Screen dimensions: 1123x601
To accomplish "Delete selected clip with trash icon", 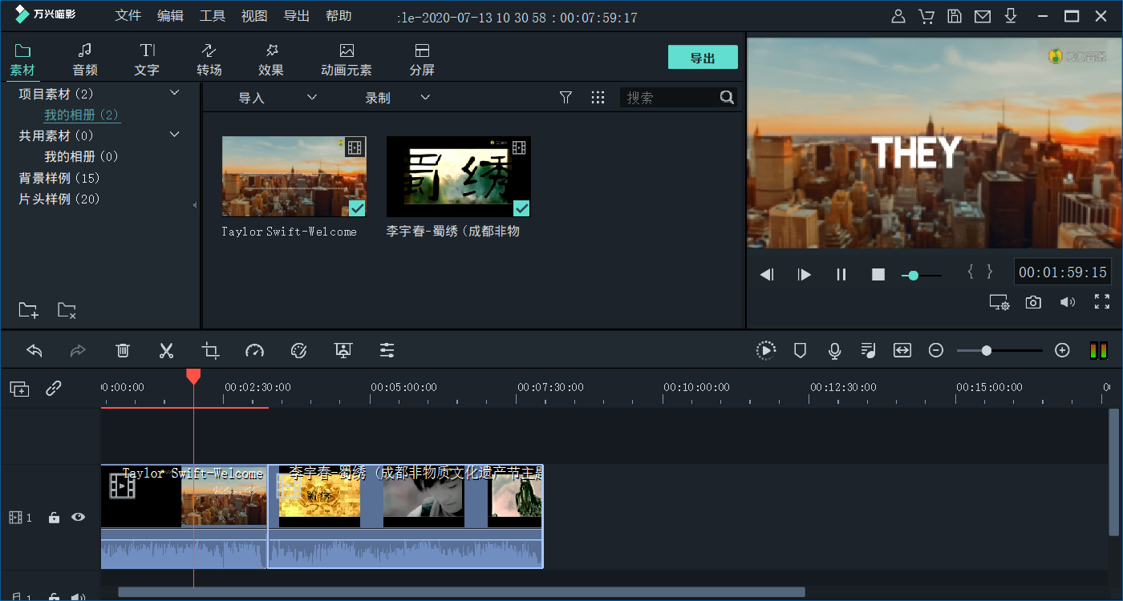I will 123,350.
